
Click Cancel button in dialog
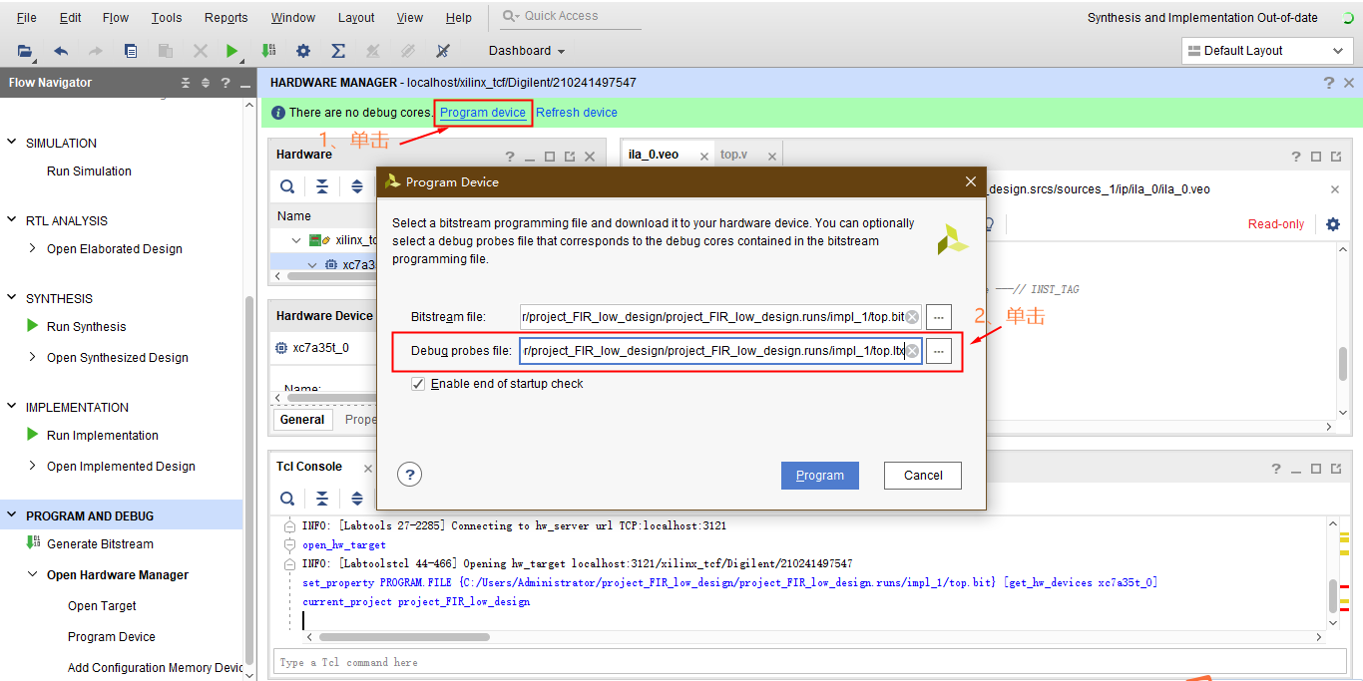click(923, 476)
